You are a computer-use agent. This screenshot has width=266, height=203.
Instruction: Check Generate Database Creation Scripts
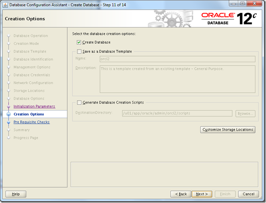click(79, 102)
